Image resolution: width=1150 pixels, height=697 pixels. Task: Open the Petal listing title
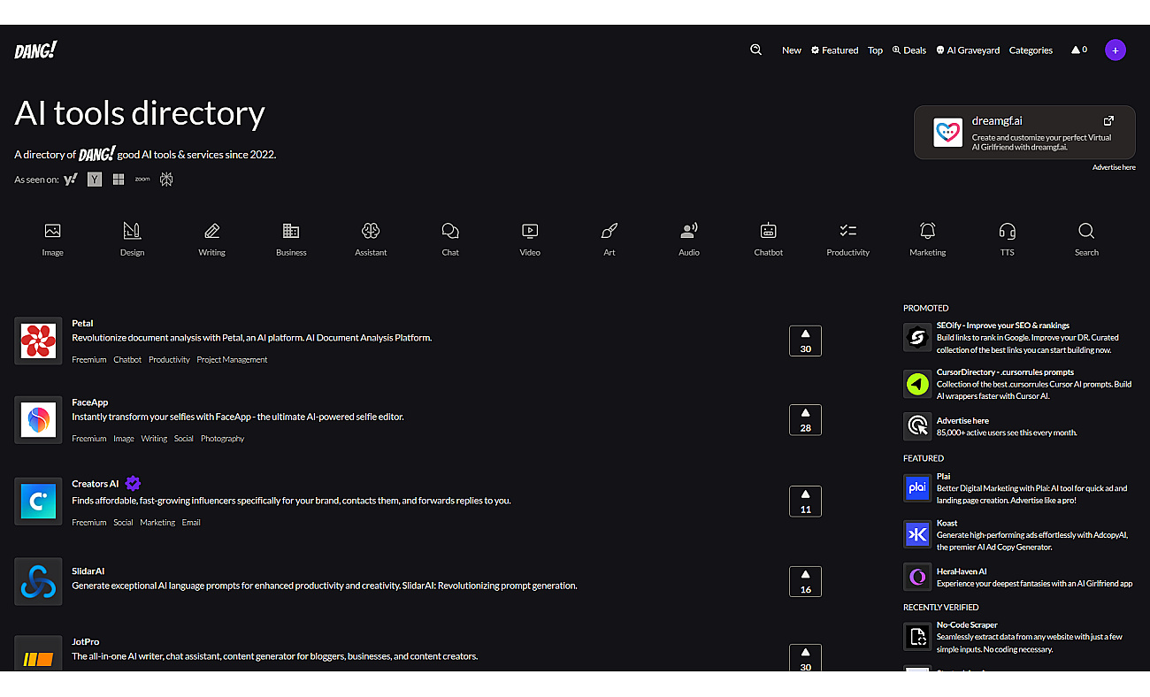point(82,323)
